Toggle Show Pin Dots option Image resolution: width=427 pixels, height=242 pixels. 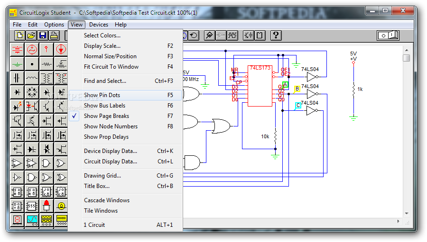tap(125, 95)
